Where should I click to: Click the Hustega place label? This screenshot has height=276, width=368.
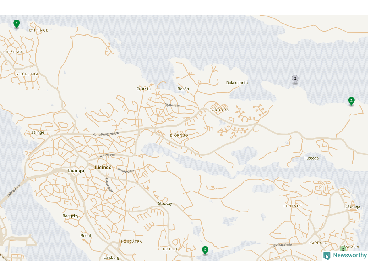311,158
